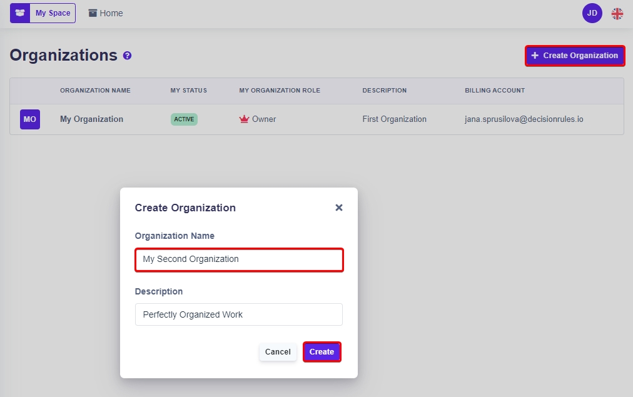The height and width of the screenshot is (397, 633).
Task: Click the JD user avatar
Action: pyautogui.click(x=592, y=13)
